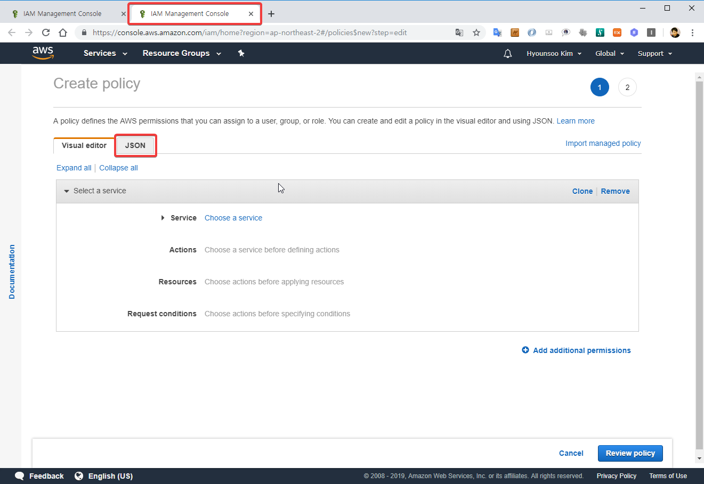Click the Feedback speech bubble icon
This screenshot has height=484, width=704.
(x=20, y=476)
